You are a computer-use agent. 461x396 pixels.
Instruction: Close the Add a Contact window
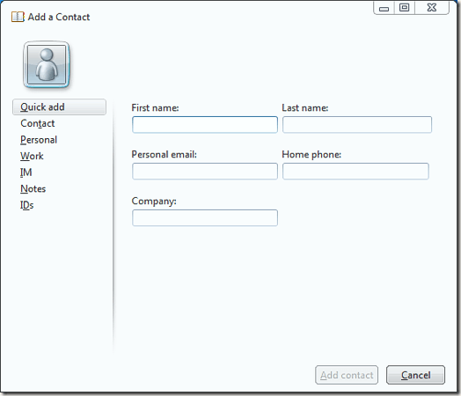432,8
